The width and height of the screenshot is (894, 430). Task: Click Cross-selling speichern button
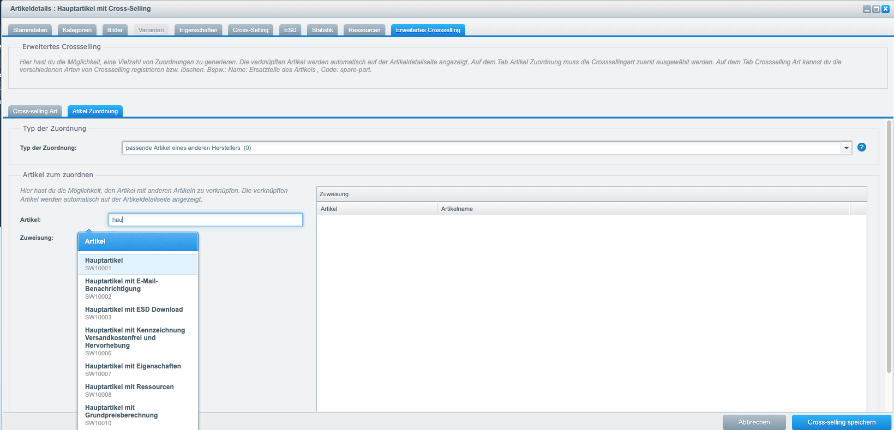[x=842, y=422]
